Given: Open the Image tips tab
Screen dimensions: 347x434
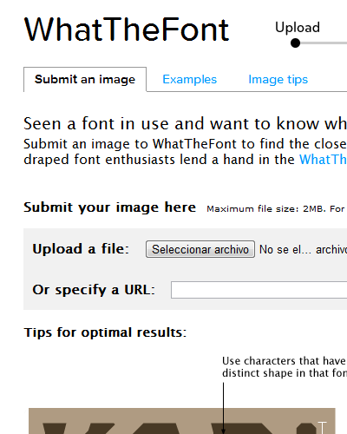Looking at the screenshot, I should coord(278,80).
